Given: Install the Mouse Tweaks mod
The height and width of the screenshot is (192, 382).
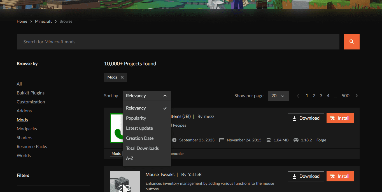Looking at the screenshot, I should pos(340,176).
